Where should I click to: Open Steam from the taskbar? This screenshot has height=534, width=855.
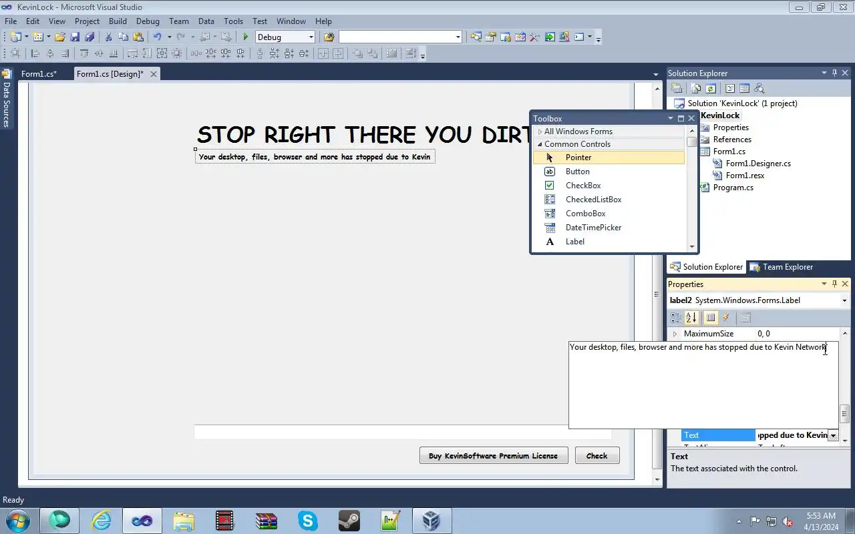click(x=349, y=521)
